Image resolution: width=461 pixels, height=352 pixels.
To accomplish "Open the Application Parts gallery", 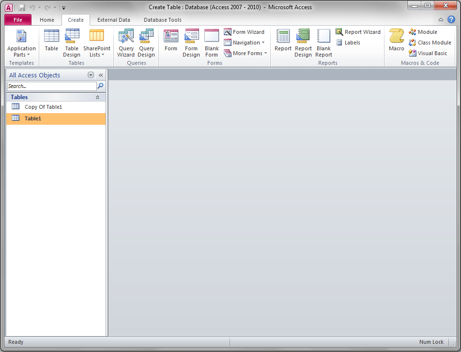I will coord(21,43).
